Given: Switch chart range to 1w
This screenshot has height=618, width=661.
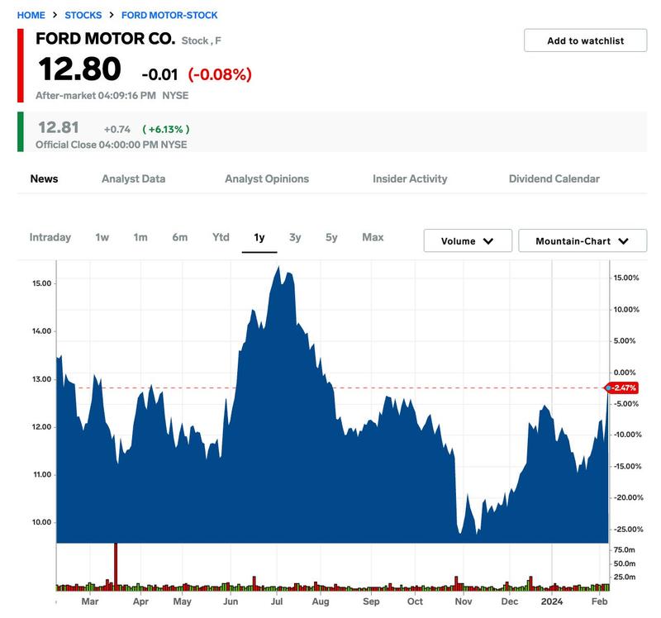Looking at the screenshot, I should click(x=102, y=237).
